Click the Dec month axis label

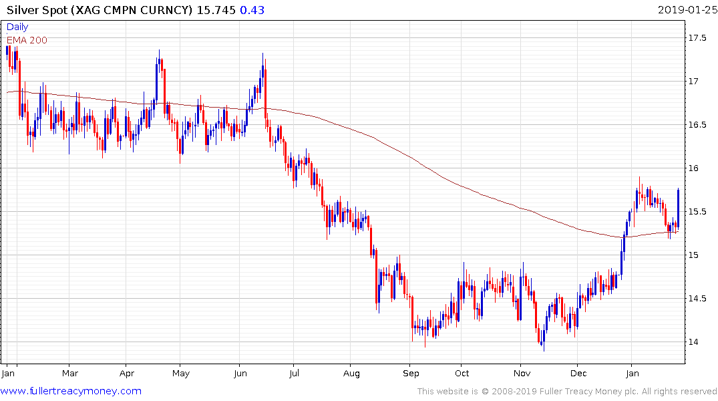579,374
